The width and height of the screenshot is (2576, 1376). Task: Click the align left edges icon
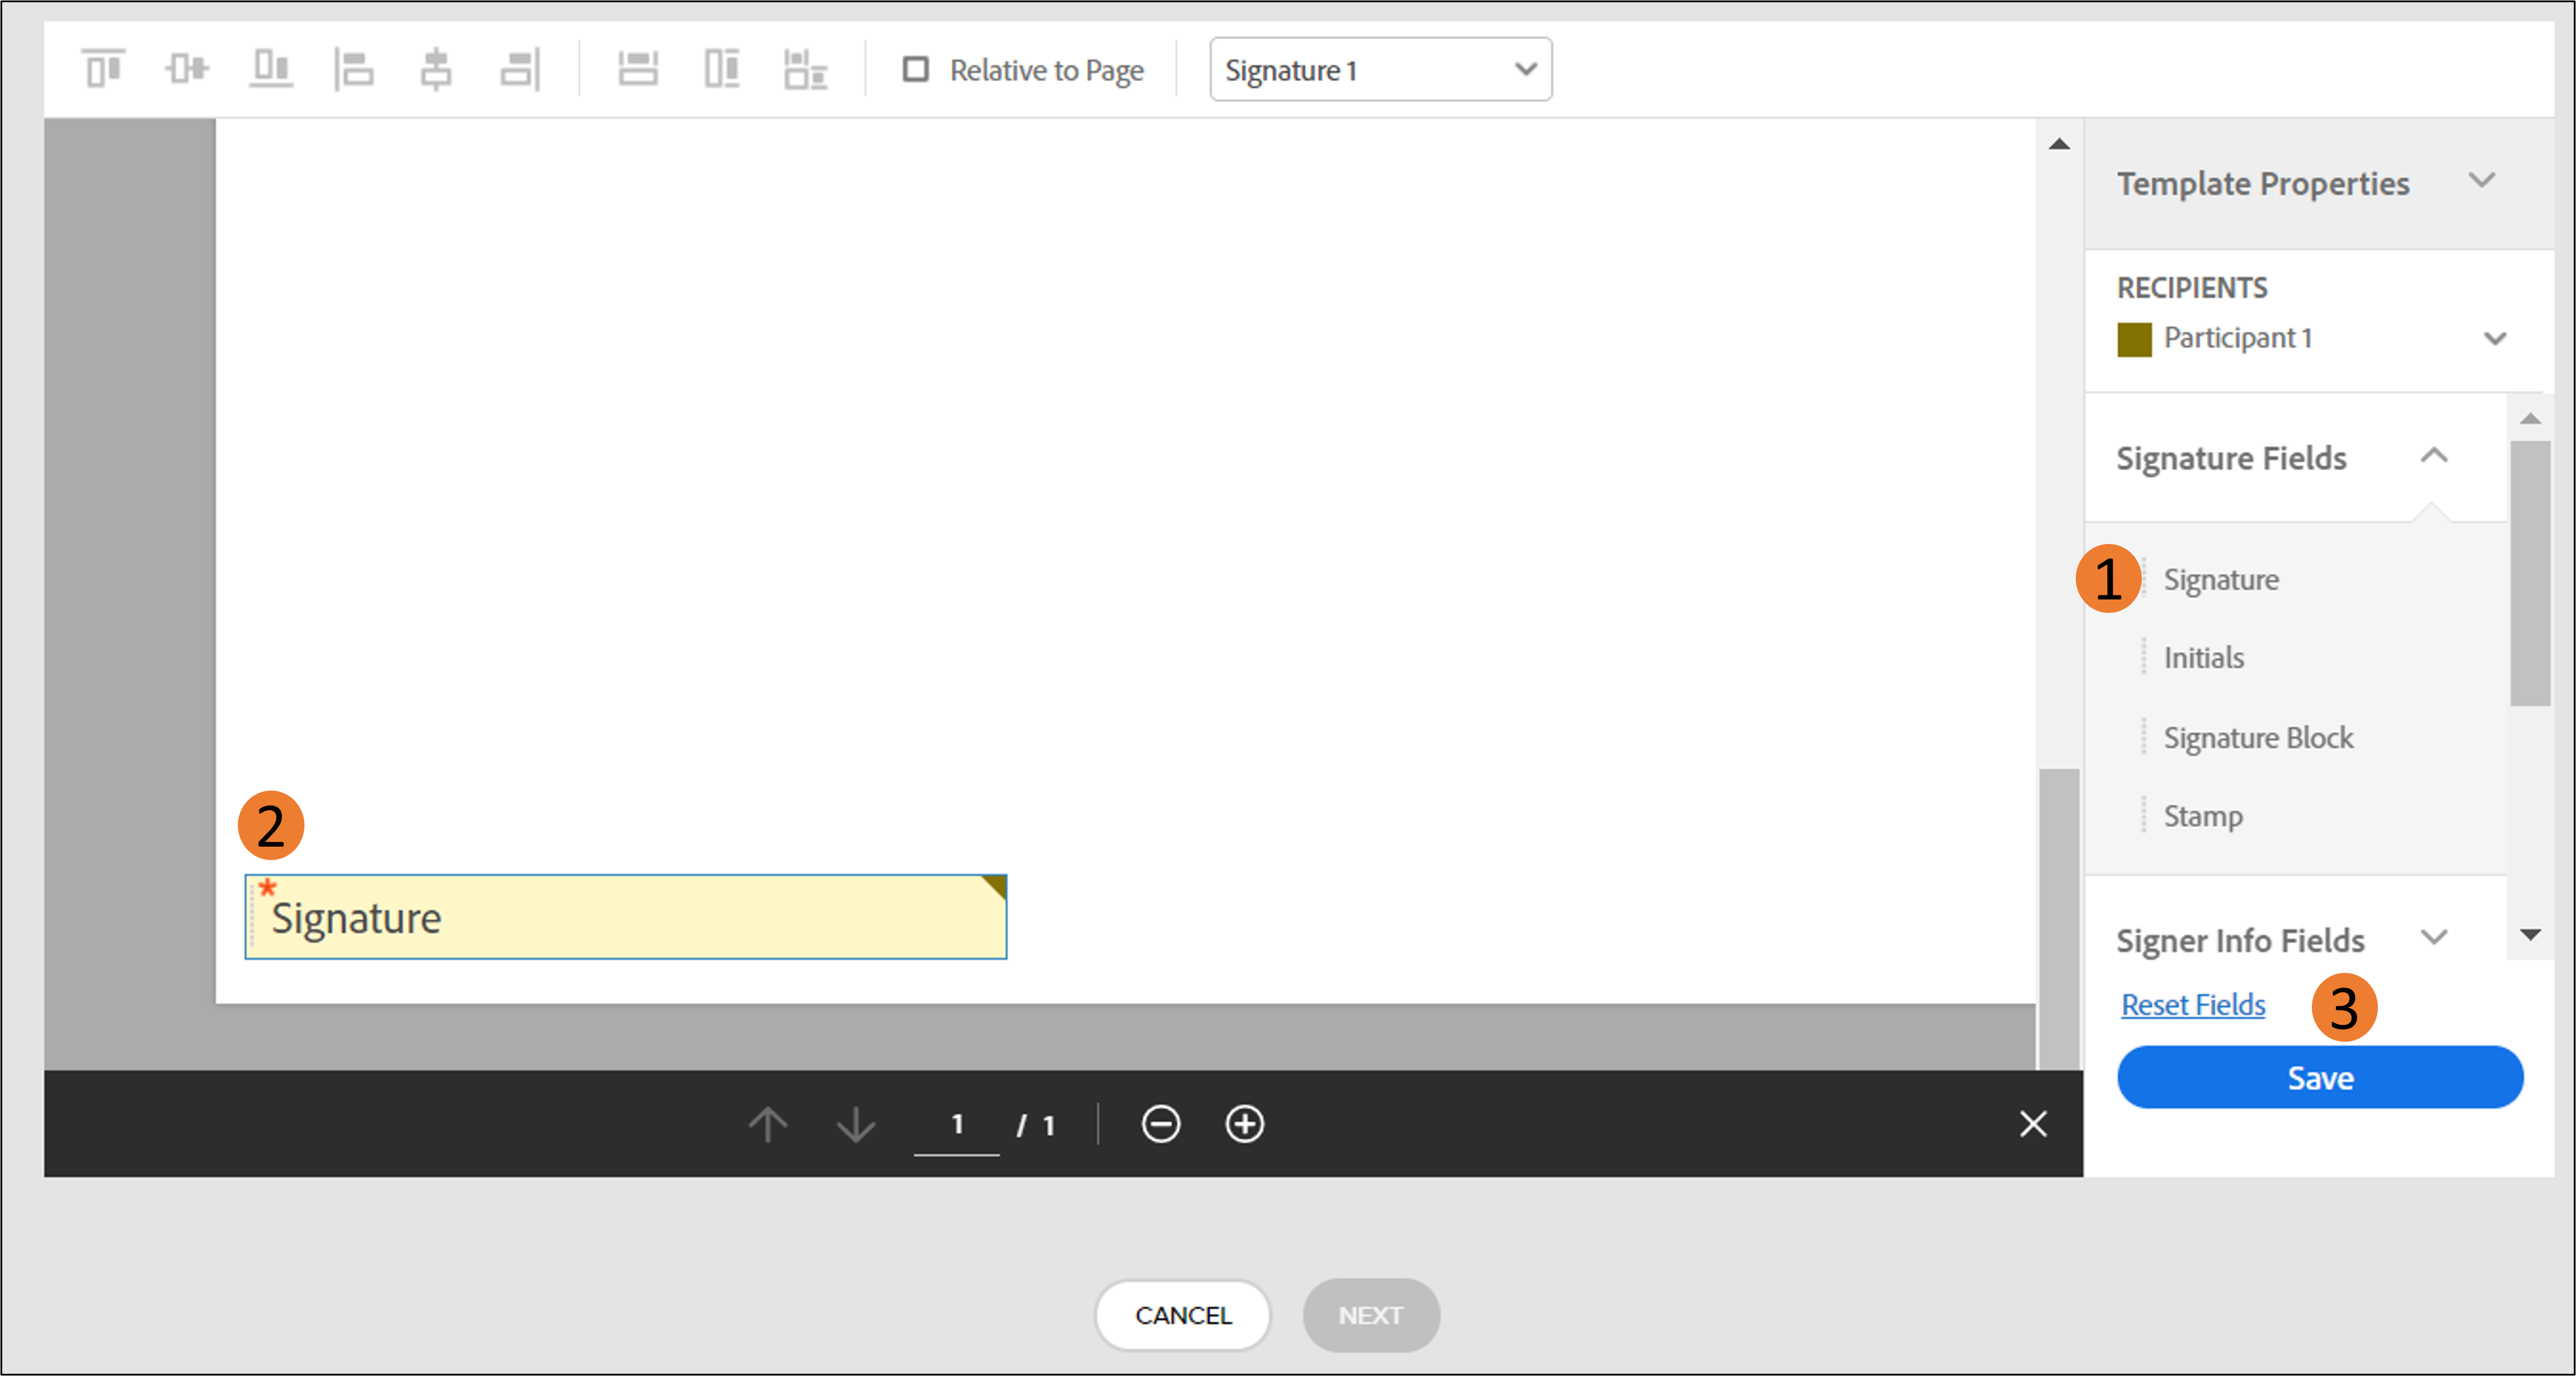tap(354, 69)
